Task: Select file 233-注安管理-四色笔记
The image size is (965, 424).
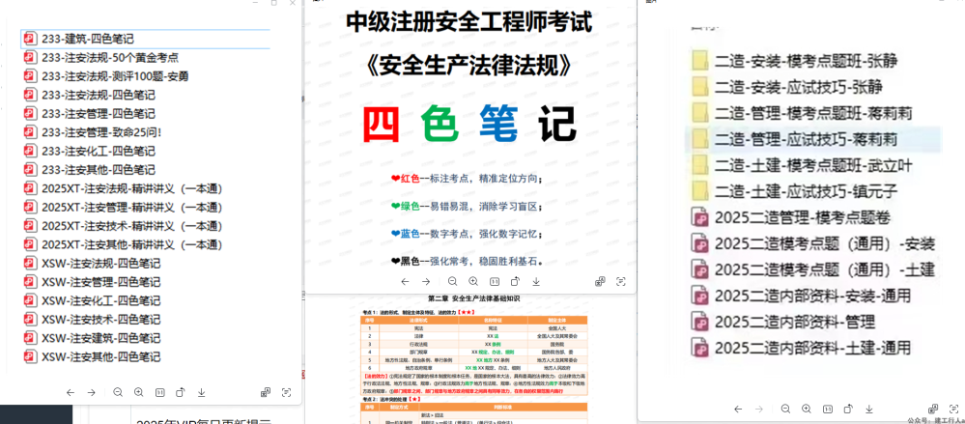Action: click(89, 114)
